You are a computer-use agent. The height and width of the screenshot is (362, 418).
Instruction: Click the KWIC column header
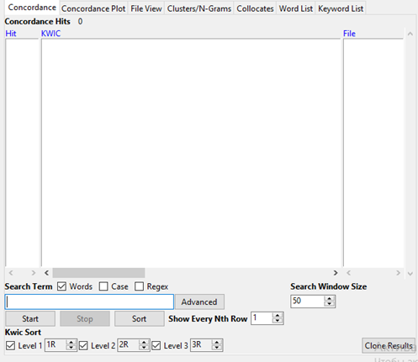(x=50, y=34)
